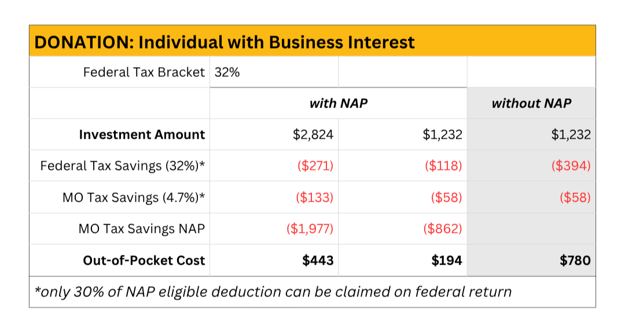
Task: Click the MO Tax Savings NAP row label
Action: point(142,229)
